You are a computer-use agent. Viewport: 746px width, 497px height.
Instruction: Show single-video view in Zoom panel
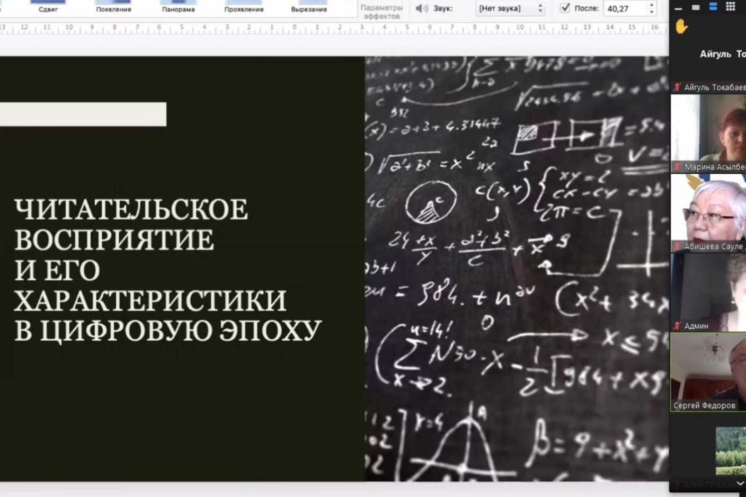[695, 7]
